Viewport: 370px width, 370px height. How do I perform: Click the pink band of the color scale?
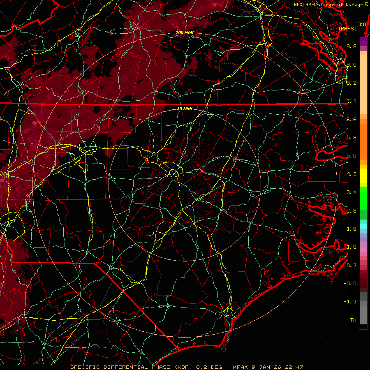coord(363,249)
